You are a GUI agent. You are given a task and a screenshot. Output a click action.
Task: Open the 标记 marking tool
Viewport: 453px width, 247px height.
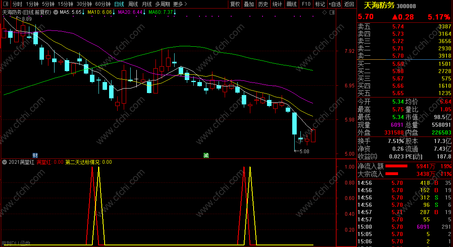point(320,4)
